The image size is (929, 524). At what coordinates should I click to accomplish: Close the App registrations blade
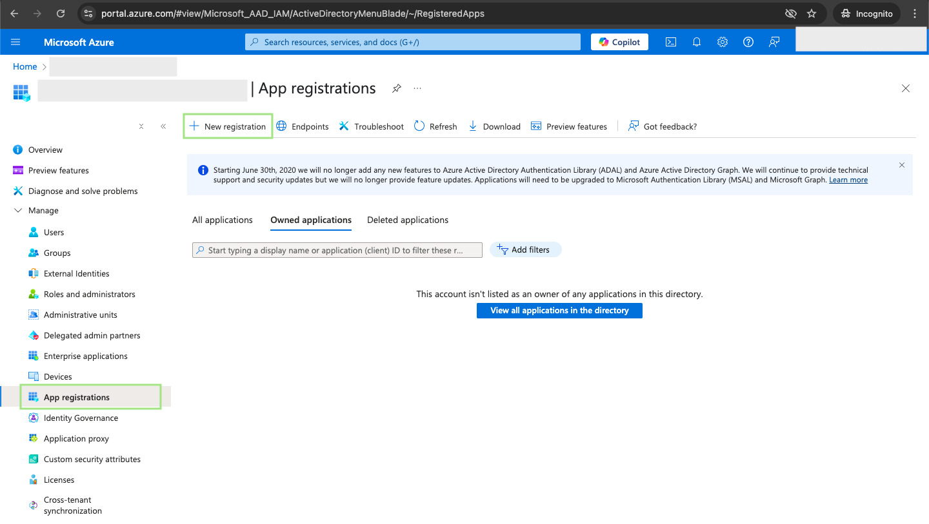(906, 88)
